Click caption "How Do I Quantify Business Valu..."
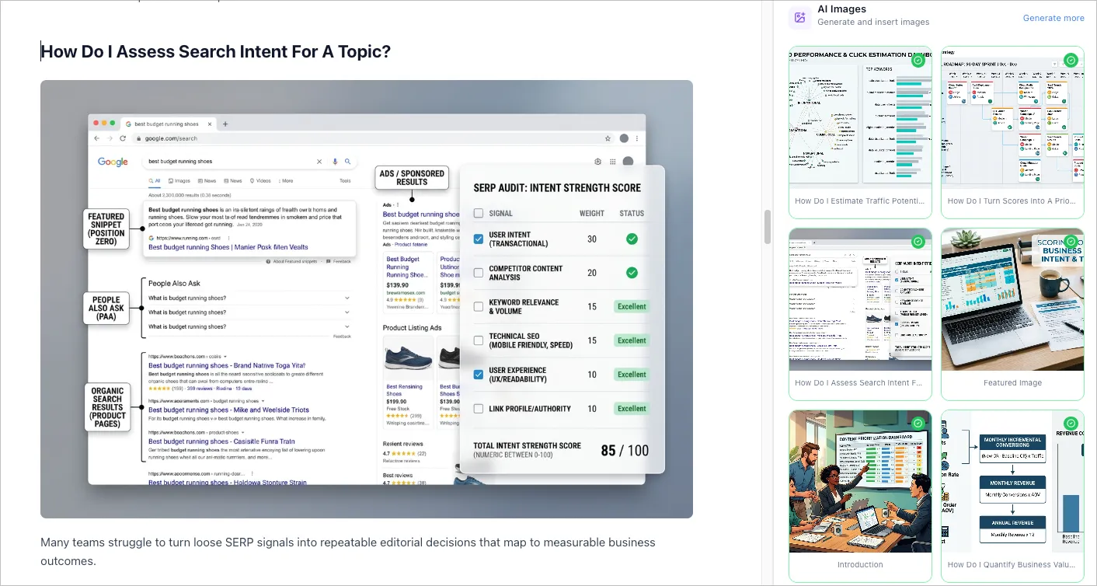Screen dimensions: 1097x586 (1012, 564)
